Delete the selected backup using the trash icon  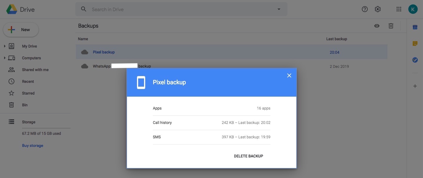point(391,26)
